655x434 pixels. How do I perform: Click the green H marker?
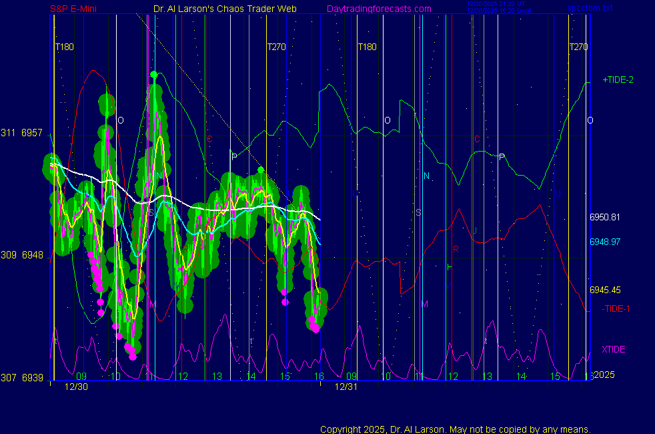tap(449, 267)
